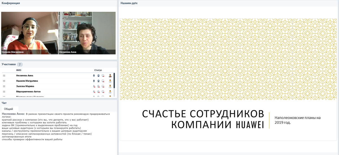Click the role avatar icon for Зыкова Марина
This screenshot has height=155, width=339.
click(x=110, y=86)
